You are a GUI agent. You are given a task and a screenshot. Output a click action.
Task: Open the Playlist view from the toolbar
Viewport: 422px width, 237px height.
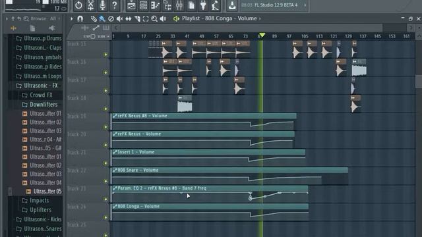pos(131,5)
